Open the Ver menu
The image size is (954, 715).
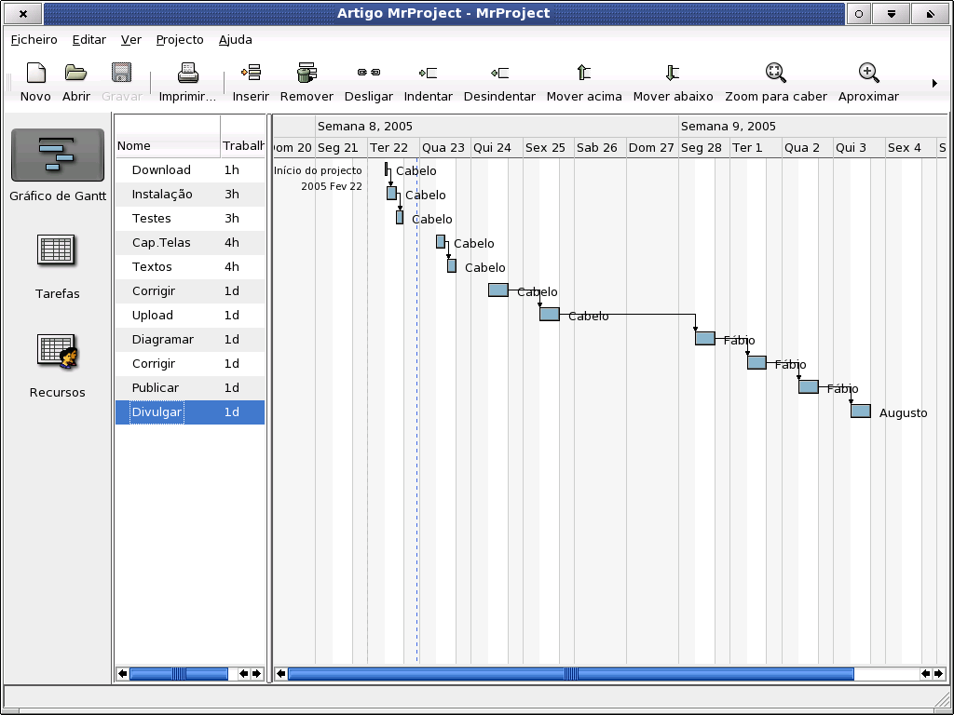(x=130, y=39)
